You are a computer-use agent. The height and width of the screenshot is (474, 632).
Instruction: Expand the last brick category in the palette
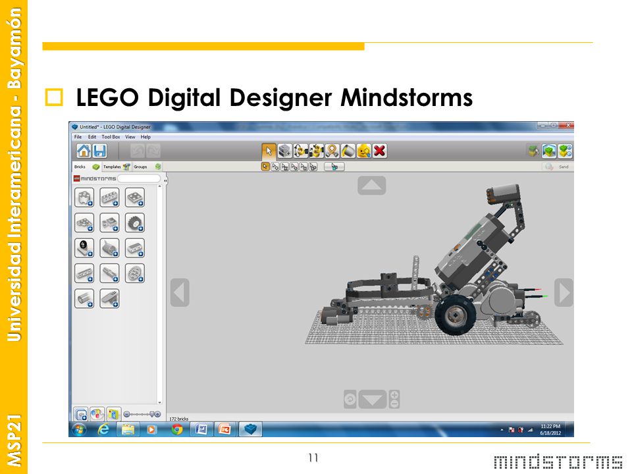110,299
